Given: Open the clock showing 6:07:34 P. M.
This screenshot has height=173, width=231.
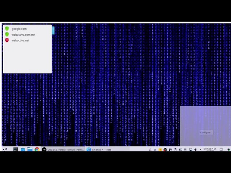Looking at the screenshot, I should [210, 150].
